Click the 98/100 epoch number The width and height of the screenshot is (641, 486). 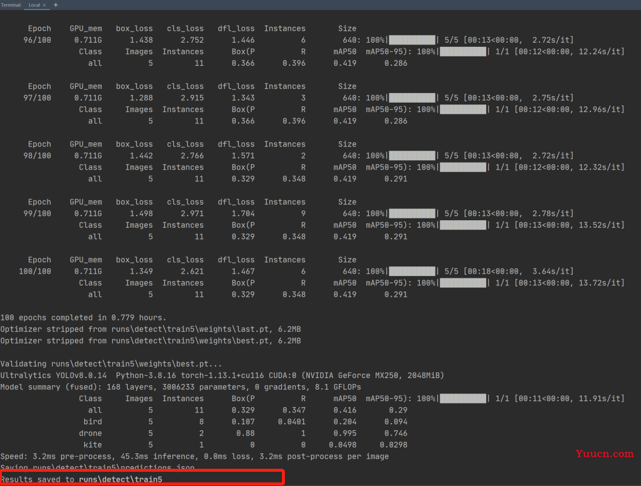[37, 155]
